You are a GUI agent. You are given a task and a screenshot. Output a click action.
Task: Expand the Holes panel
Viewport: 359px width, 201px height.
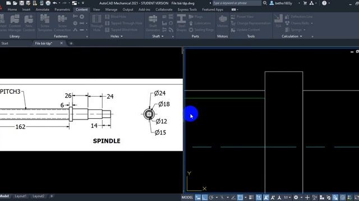point(117,36)
